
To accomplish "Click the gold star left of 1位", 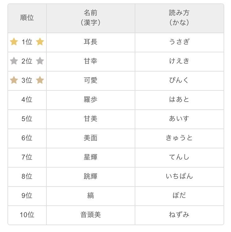I will click(x=14, y=42).
